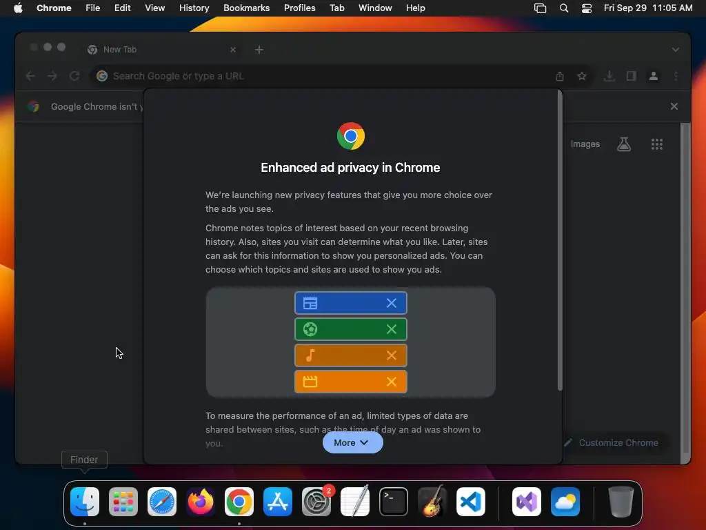Open GarageBand from the dock
The width and height of the screenshot is (706, 530).
point(432,502)
